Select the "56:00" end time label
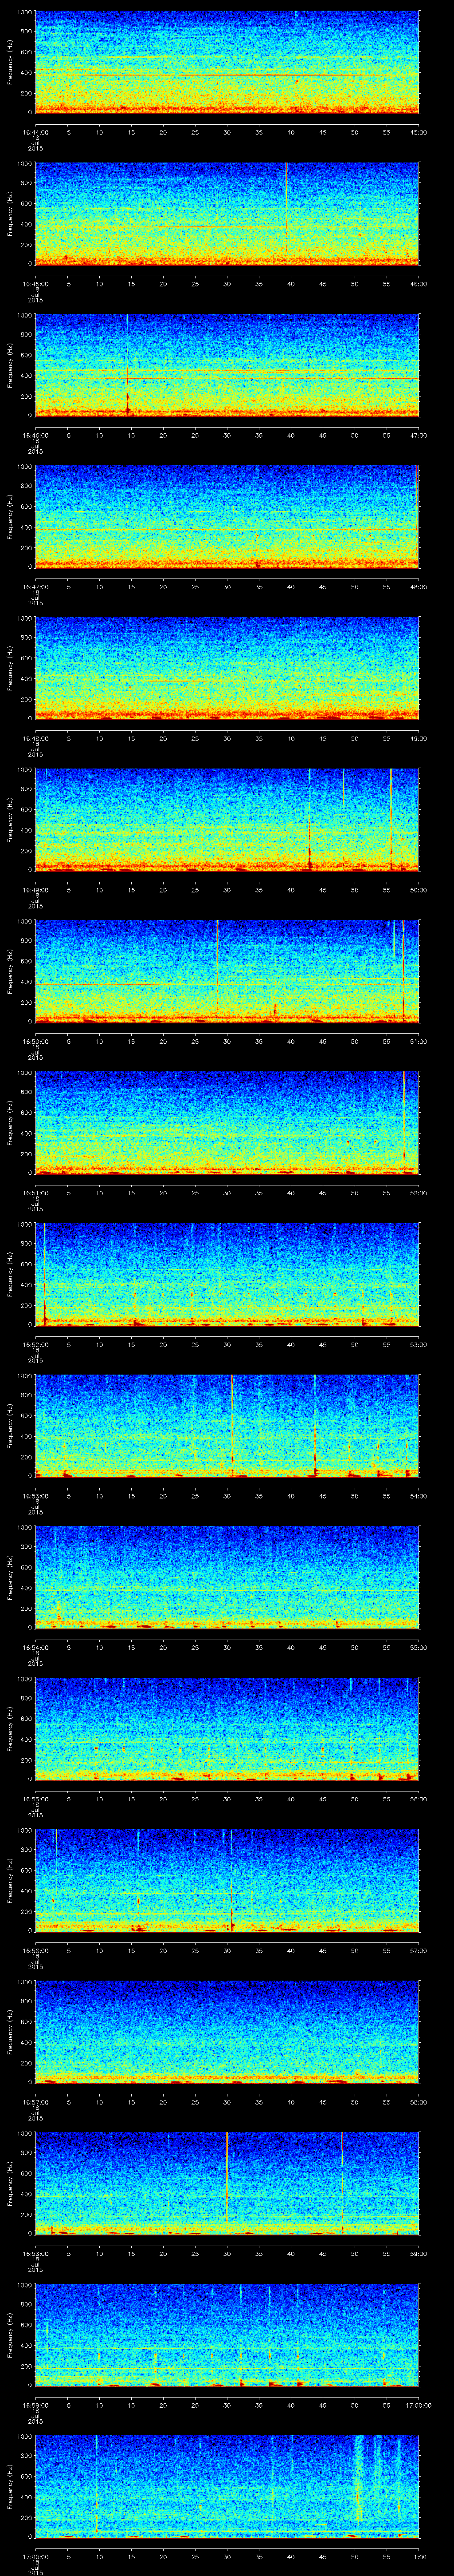 pyautogui.click(x=418, y=1798)
